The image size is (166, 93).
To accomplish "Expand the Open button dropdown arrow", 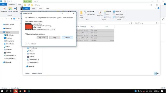I will point(111,12).
